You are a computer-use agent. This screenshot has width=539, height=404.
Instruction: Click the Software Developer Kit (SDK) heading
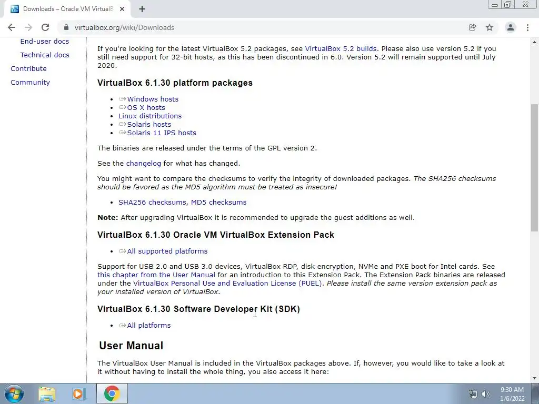point(198,309)
